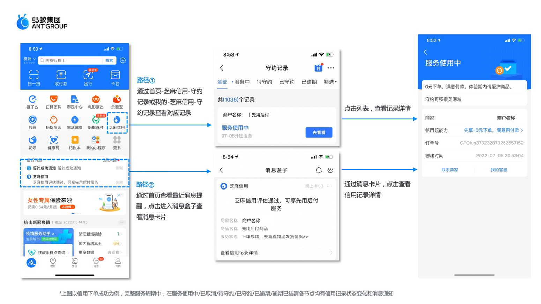
Task: Open the 蚂蚁森林 icon
Action: point(96,123)
